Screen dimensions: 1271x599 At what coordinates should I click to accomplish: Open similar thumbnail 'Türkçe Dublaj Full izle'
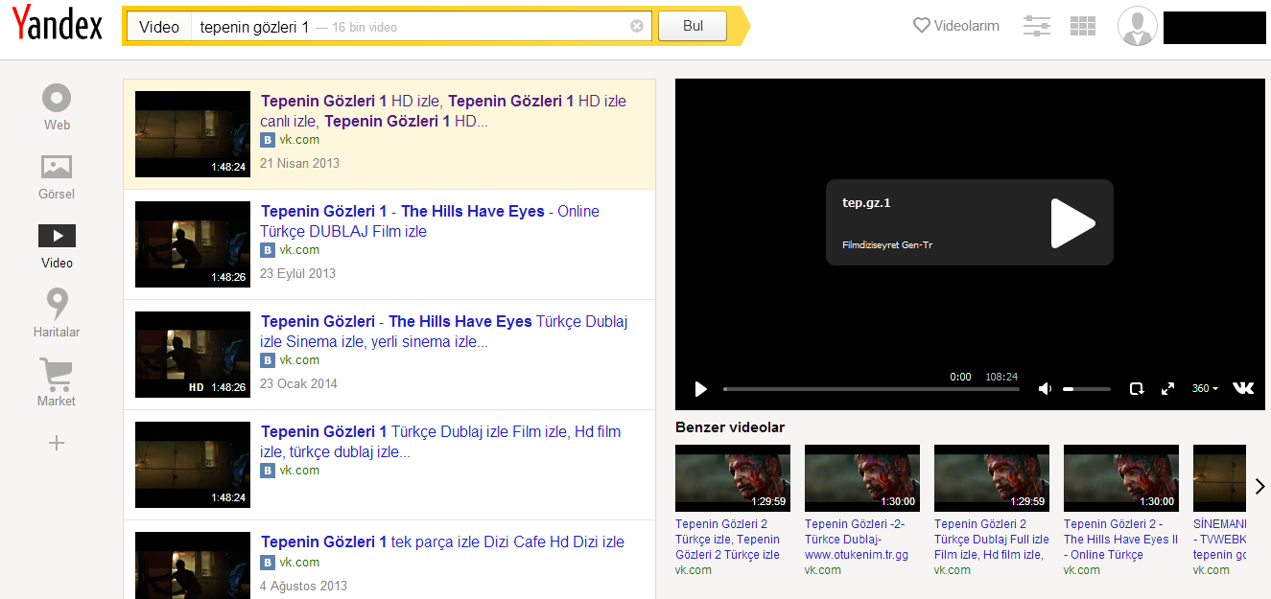[992, 477]
